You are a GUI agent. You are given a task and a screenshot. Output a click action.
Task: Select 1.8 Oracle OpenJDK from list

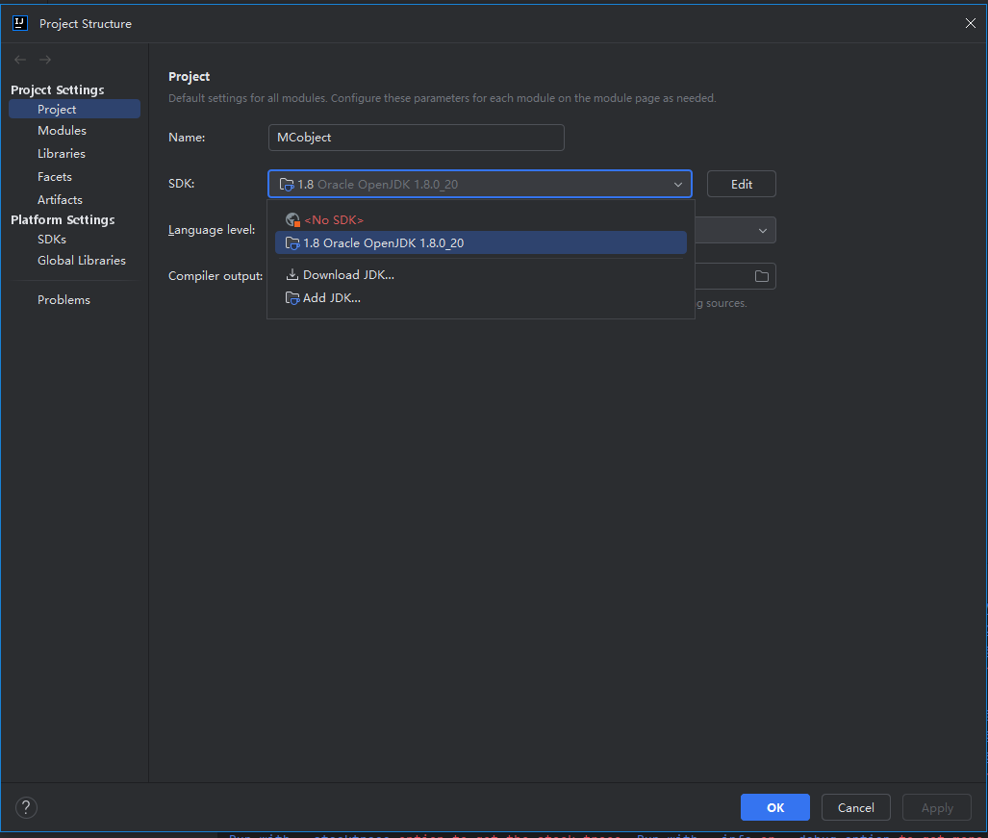(383, 243)
